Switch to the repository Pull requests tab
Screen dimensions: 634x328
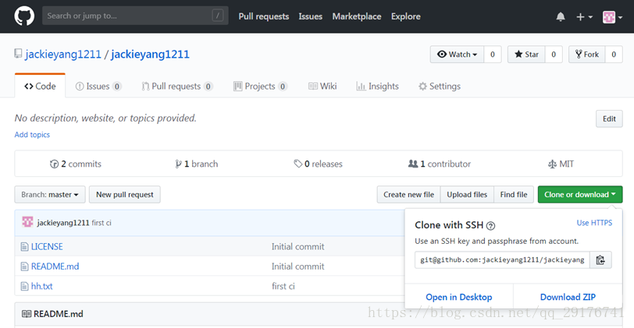click(177, 86)
